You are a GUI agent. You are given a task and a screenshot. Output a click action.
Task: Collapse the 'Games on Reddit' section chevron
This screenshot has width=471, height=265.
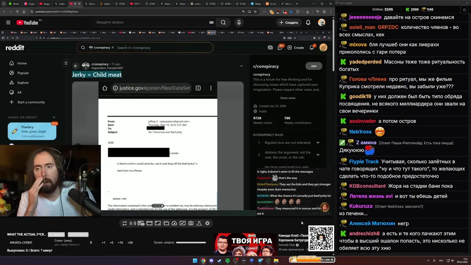(54, 117)
